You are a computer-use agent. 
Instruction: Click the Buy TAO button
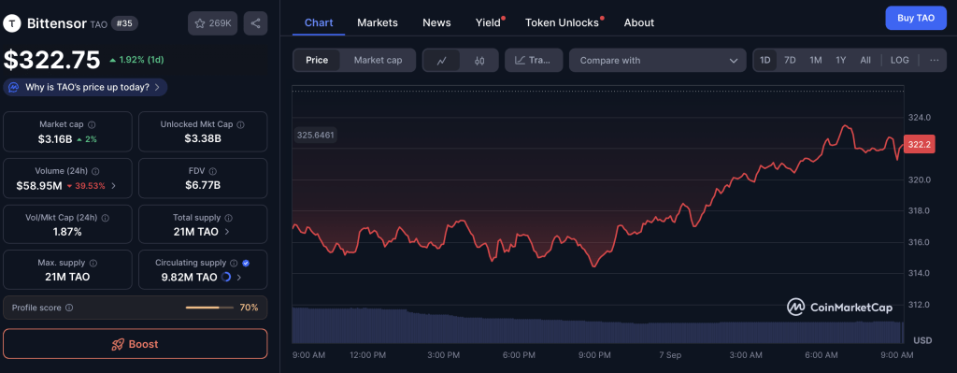coord(916,19)
